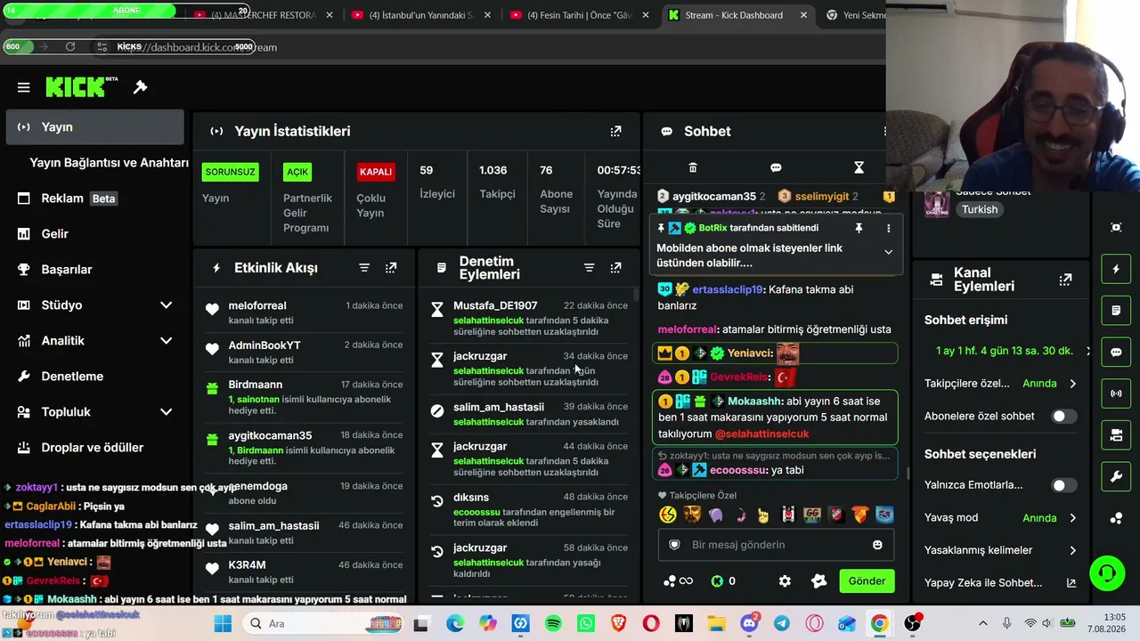
Task: Click the SORUNSUZ Yayın status badge
Action: coord(230,172)
